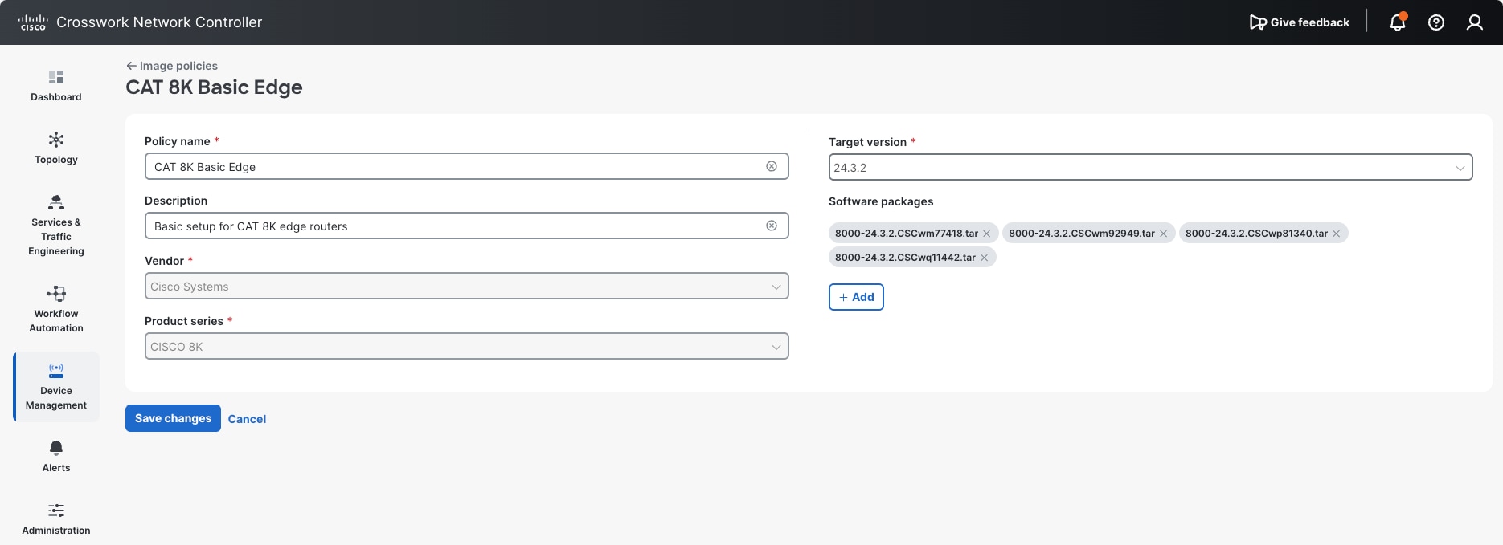Remove package 8000-24.3.2.CSCwm92949.tar
The width and height of the screenshot is (1503, 545).
(1163, 234)
